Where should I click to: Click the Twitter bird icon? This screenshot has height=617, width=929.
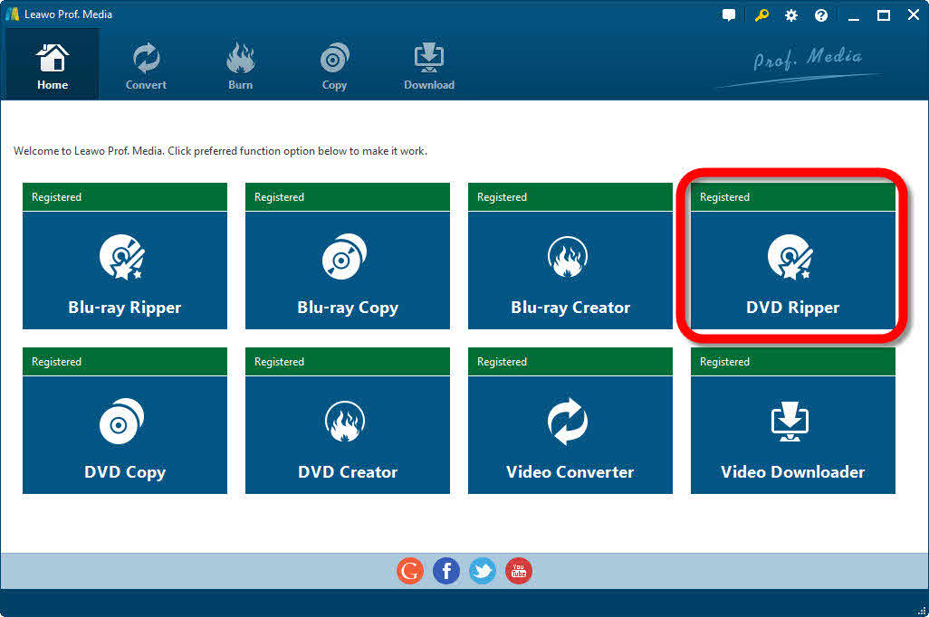tap(483, 571)
